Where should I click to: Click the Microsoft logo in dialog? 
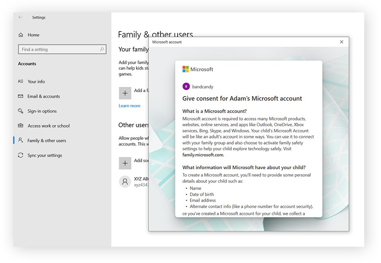(198, 69)
